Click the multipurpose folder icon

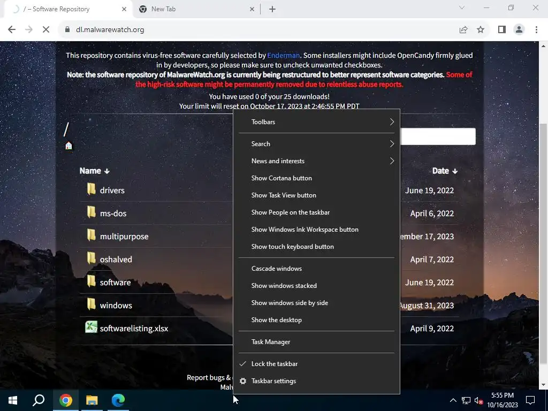(x=91, y=235)
